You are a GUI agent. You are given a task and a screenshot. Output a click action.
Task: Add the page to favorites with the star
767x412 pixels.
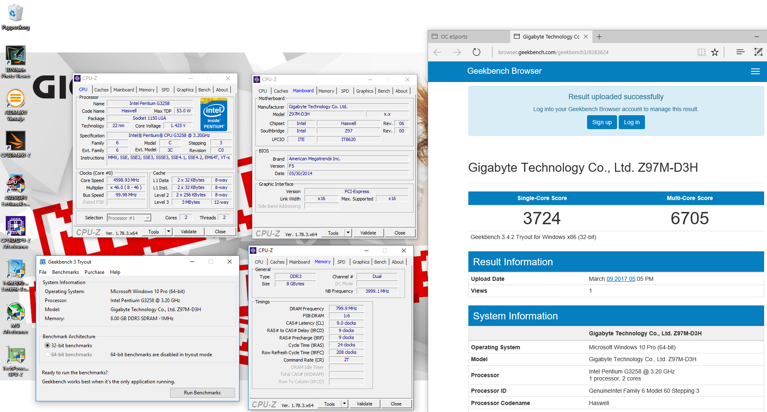click(x=715, y=52)
